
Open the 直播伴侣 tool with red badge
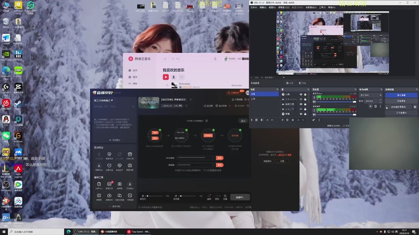[109, 184]
